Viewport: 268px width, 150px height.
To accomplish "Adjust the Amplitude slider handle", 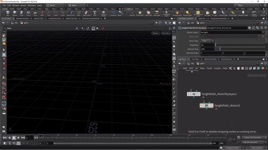I will tap(216, 45).
